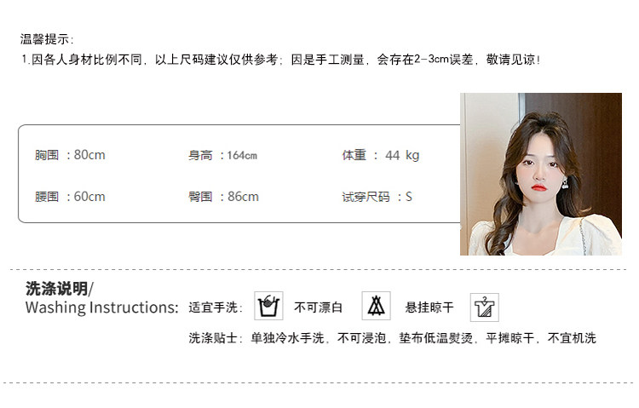Click the 身高 164cm measurement
Screen dimensions: 639x408
click(x=222, y=155)
